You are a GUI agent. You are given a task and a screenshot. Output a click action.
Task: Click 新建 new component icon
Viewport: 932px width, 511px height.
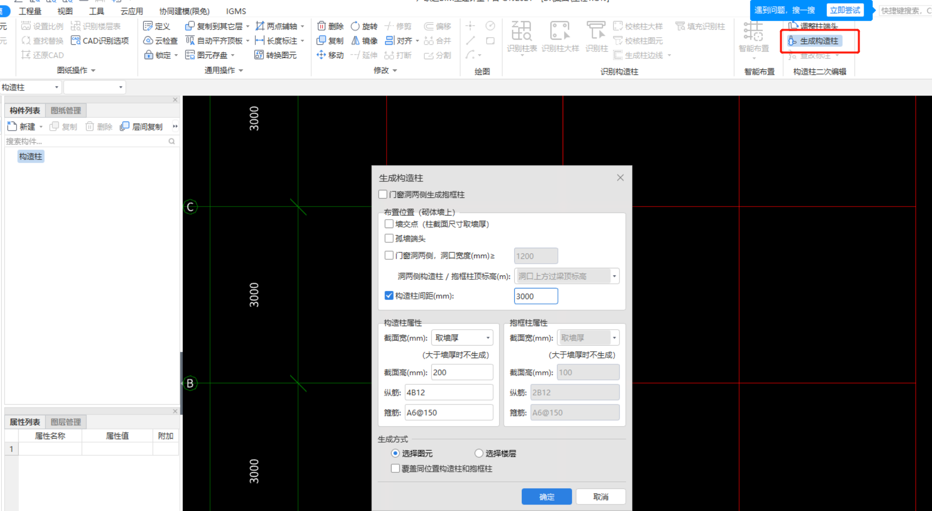click(13, 127)
